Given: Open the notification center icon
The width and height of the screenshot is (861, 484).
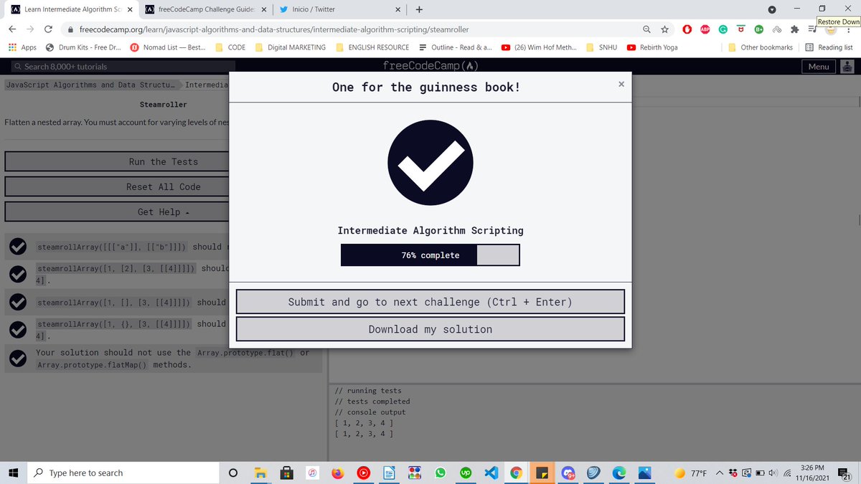Looking at the screenshot, I should [x=846, y=473].
